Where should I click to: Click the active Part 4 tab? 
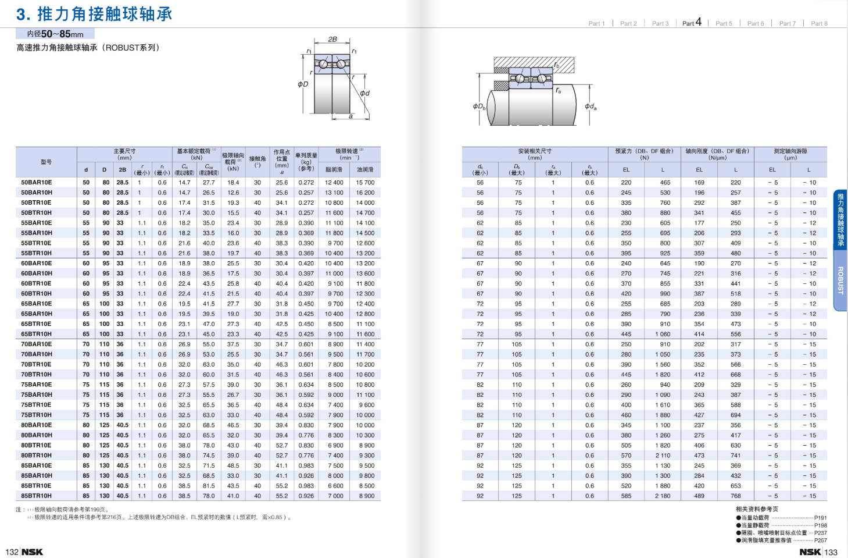click(692, 22)
